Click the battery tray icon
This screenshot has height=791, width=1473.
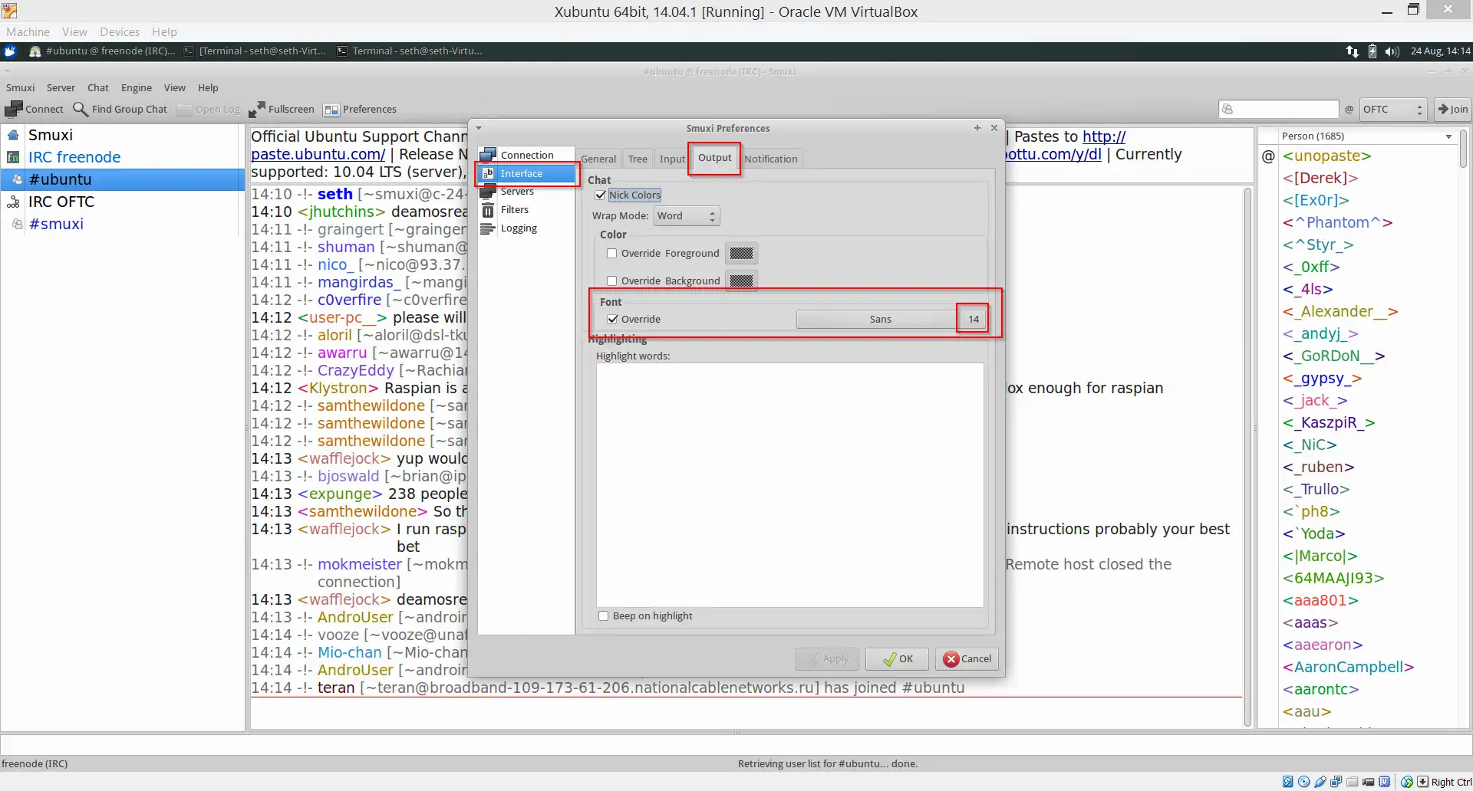(x=1372, y=51)
